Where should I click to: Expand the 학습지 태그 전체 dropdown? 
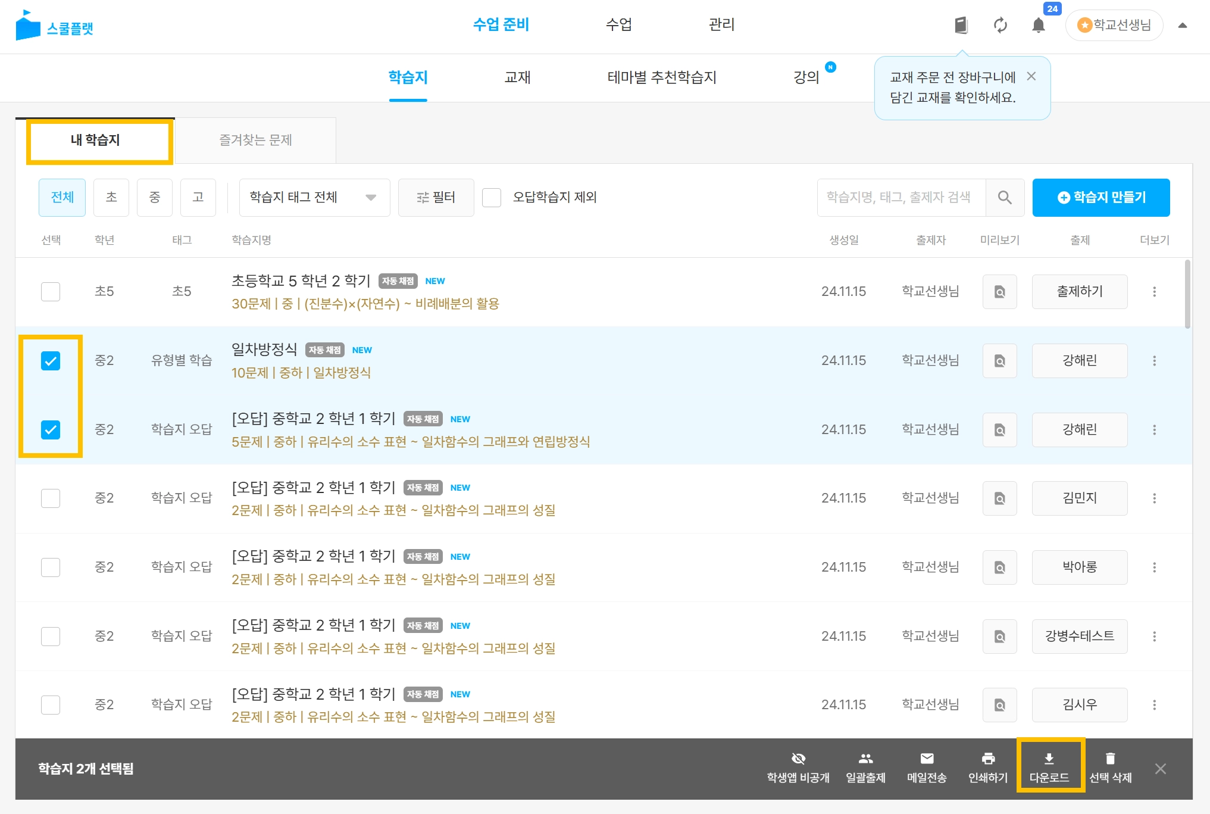pyautogui.click(x=314, y=197)
